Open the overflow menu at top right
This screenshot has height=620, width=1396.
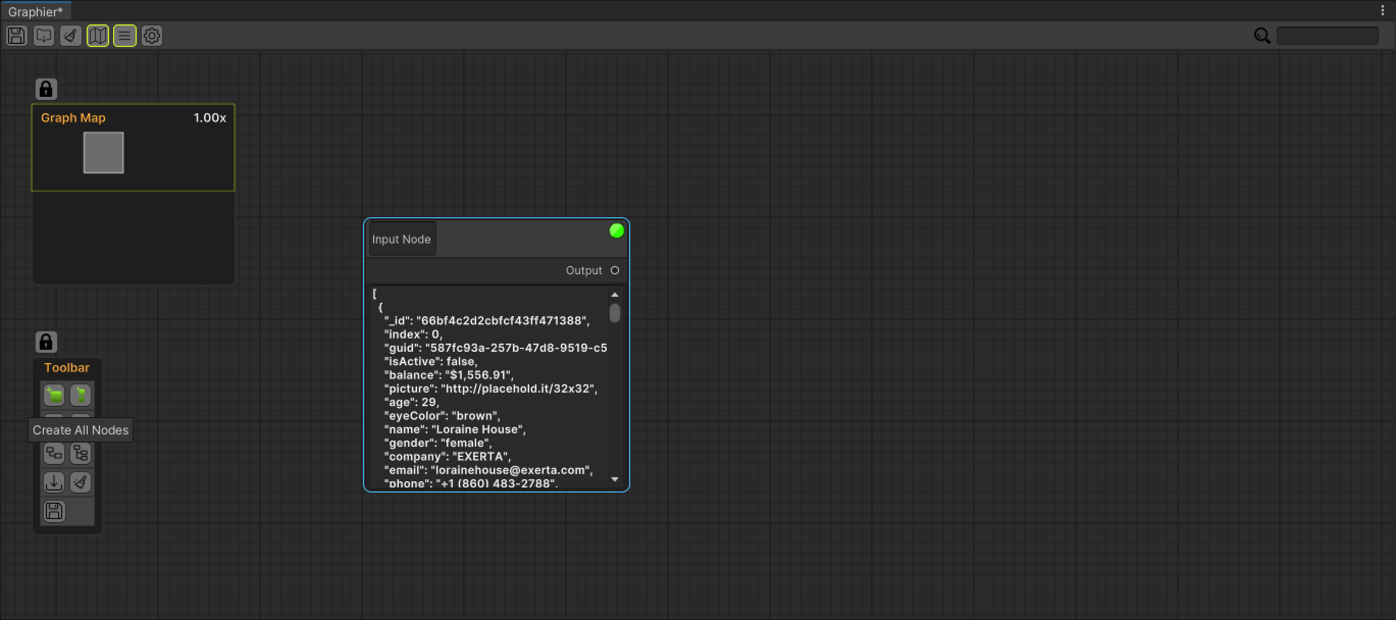point(1382,10)
